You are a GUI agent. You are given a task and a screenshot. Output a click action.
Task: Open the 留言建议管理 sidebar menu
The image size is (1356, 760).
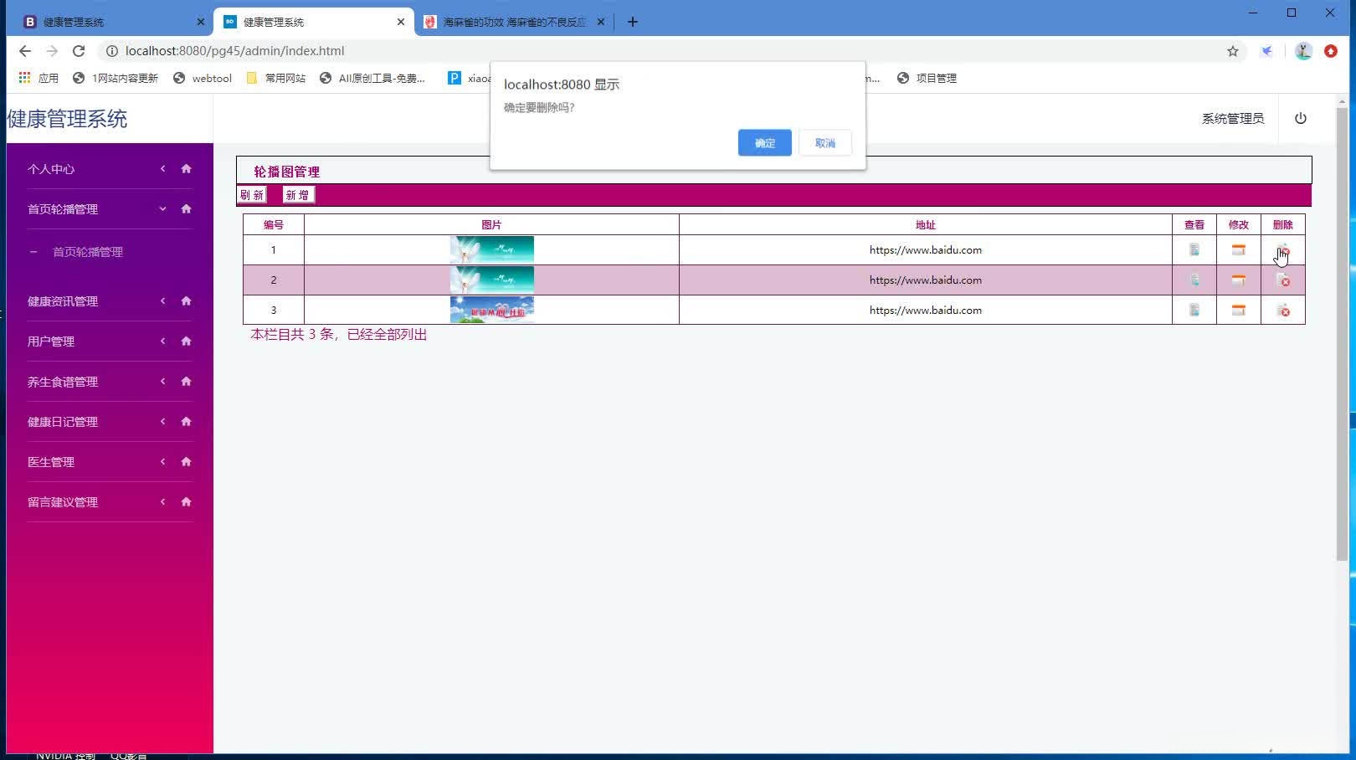[x=63, y=502]
